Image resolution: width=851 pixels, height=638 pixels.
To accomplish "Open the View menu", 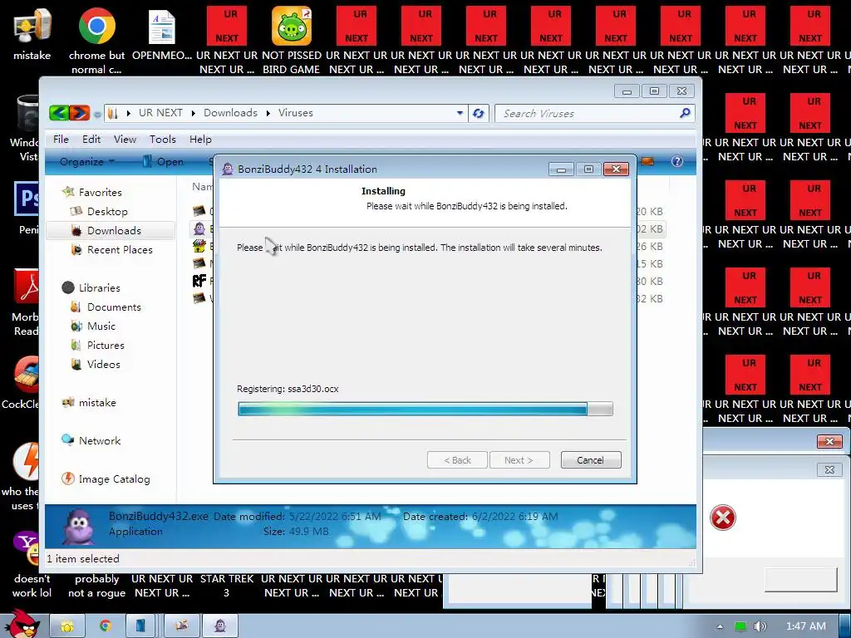I will 125,140.
